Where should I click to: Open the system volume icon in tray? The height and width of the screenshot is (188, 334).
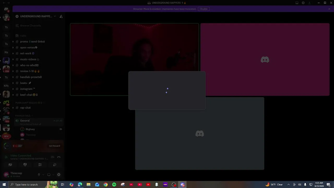click(300, 185)
